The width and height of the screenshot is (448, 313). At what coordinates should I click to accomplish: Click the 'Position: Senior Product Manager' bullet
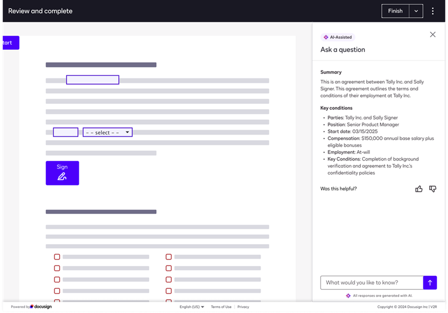363,124
